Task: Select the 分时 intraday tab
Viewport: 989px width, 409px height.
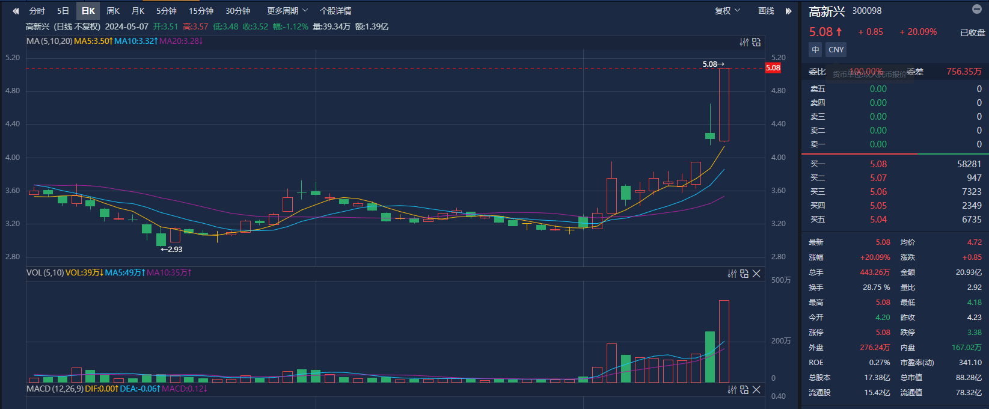Action: pyautogui.click(x=37, y=11)
